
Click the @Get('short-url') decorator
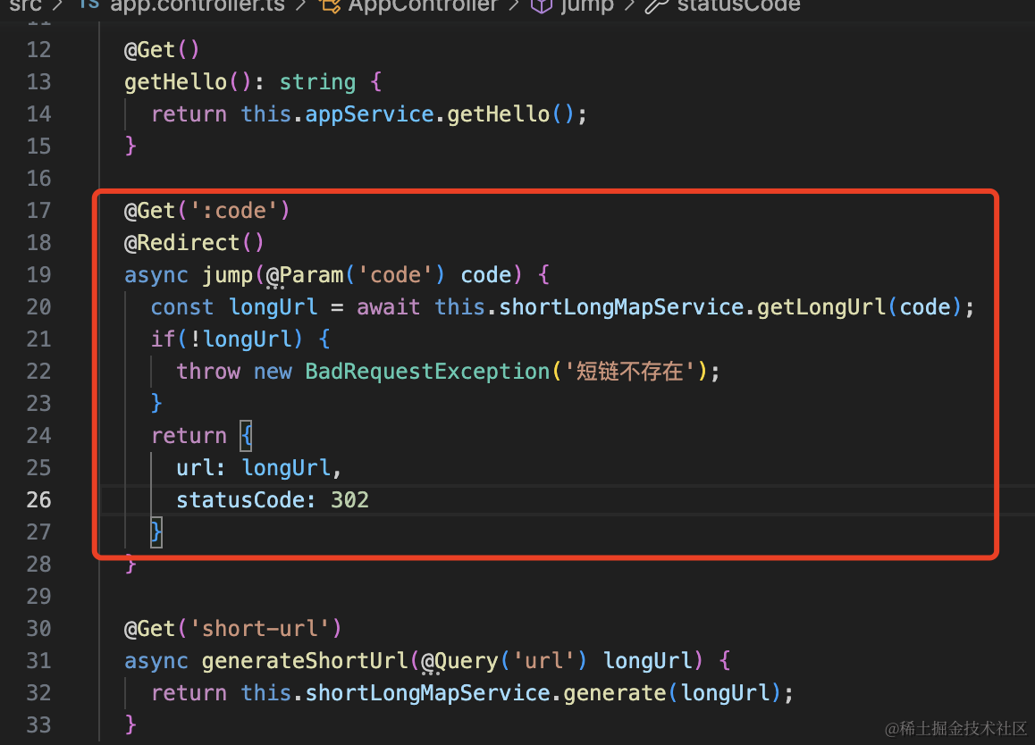click(232, 628)
